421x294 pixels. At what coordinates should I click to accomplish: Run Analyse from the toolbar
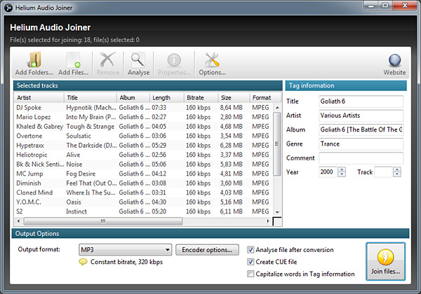pos(138,63)
